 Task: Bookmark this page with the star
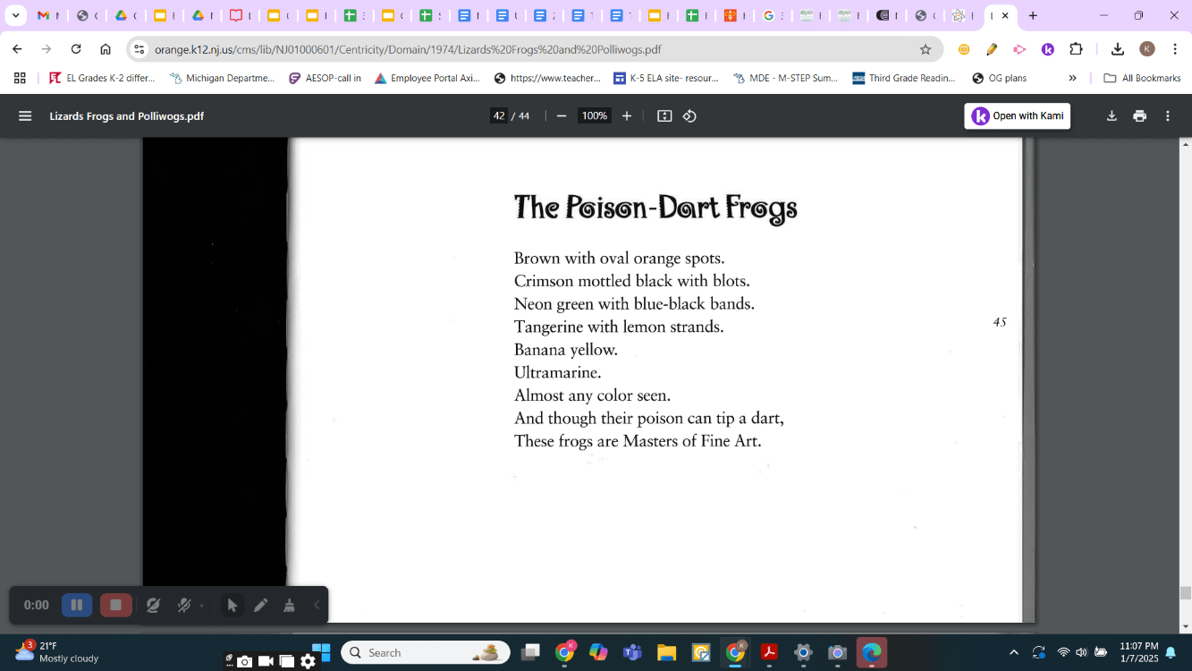pos(926,49)
